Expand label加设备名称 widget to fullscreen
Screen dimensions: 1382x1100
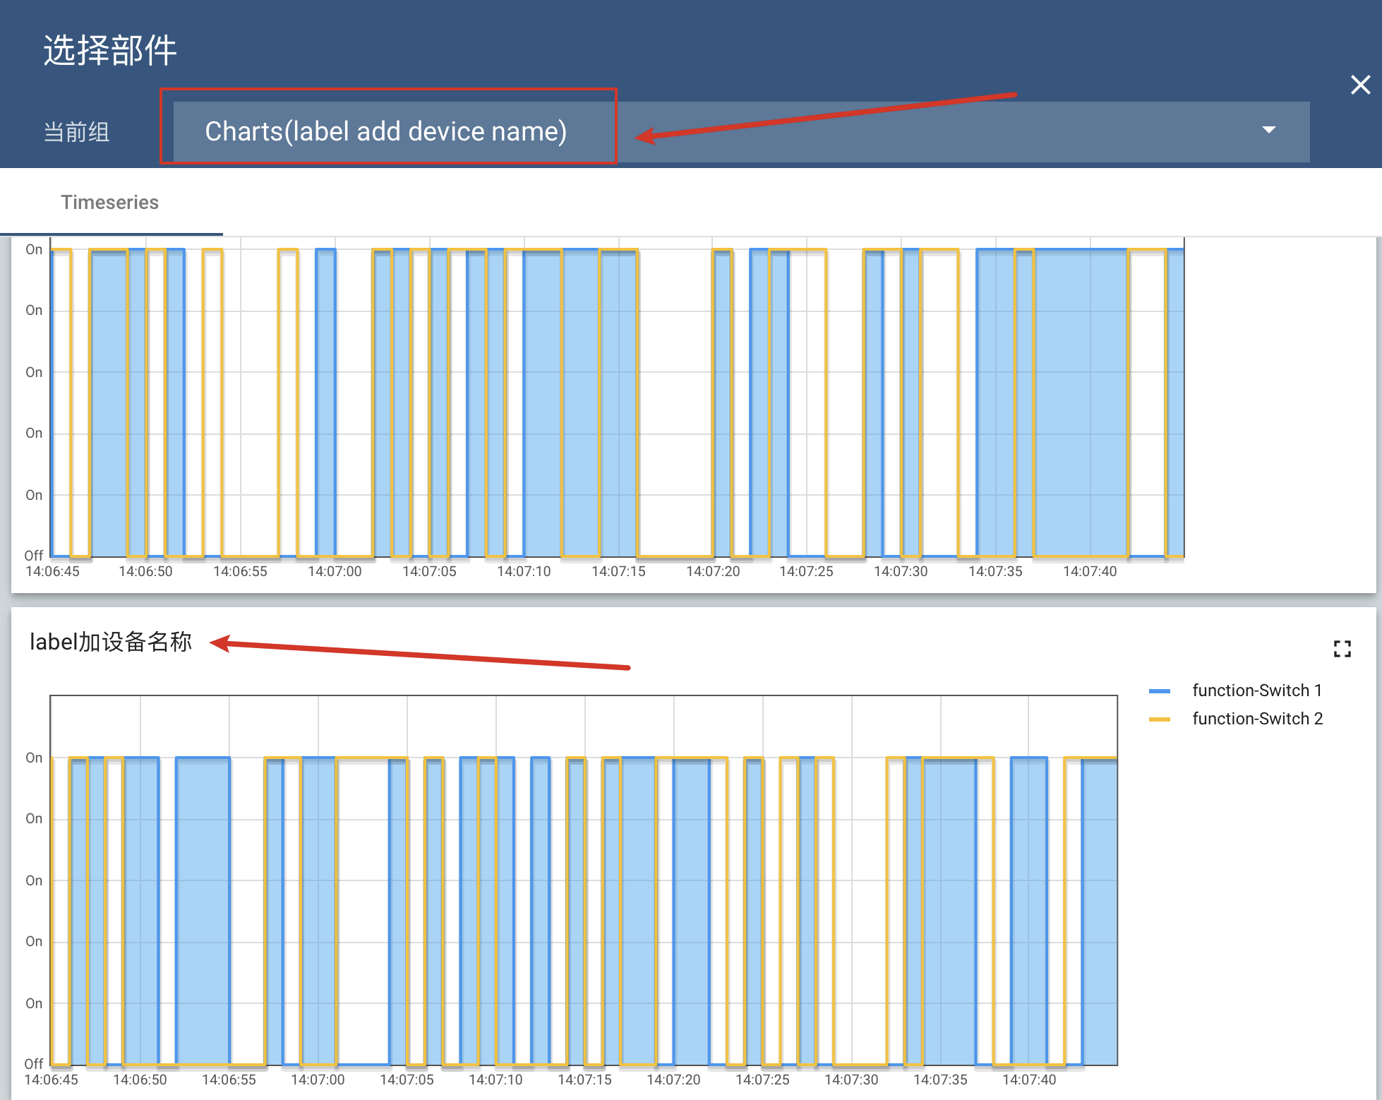click(x=1342, y=649)
